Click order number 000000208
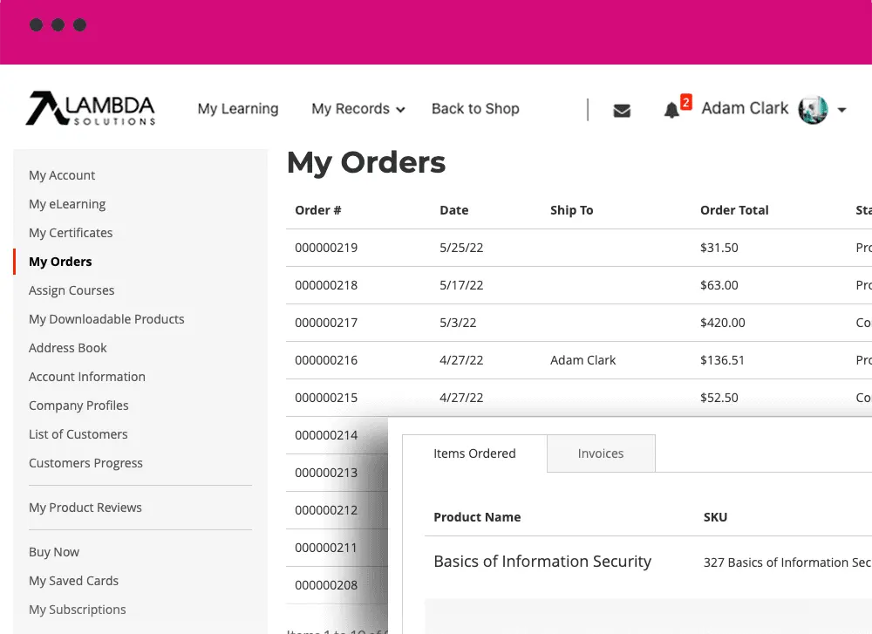 pyautogui.click(x=326, y=586)
